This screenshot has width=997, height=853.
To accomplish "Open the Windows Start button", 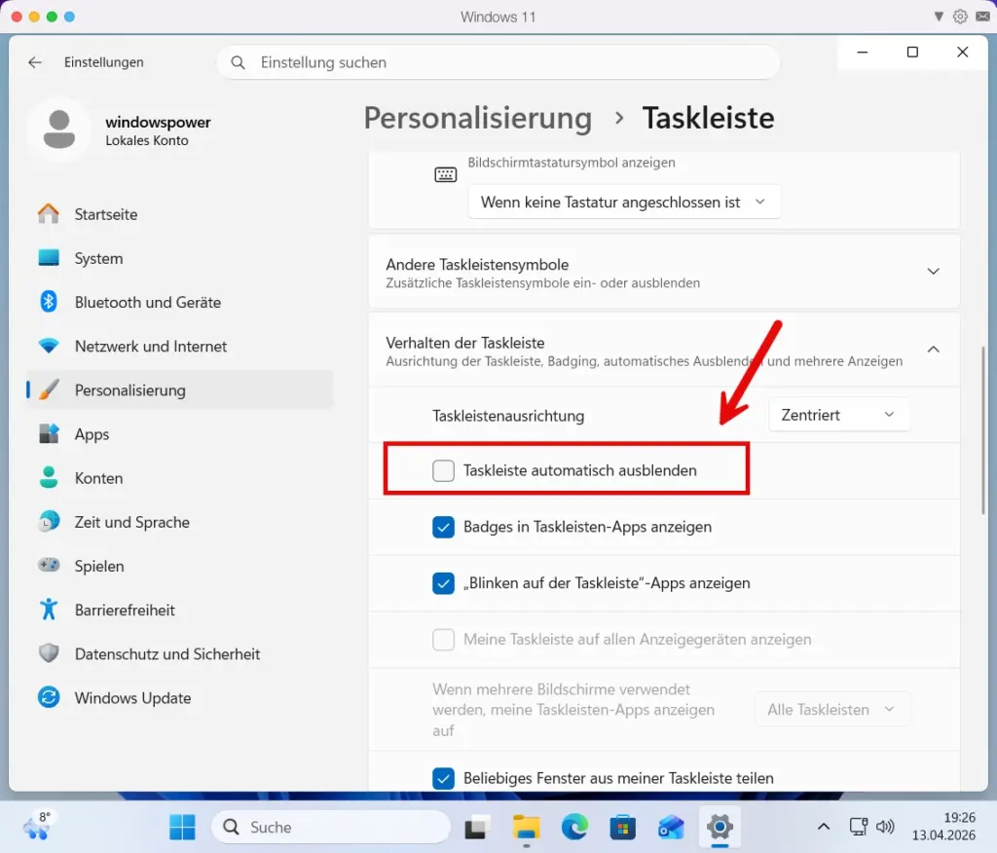I will pos(182,827).
